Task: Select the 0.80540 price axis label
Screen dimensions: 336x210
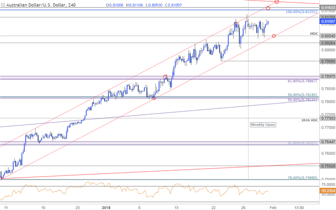Action: click(x=328, y=36)
